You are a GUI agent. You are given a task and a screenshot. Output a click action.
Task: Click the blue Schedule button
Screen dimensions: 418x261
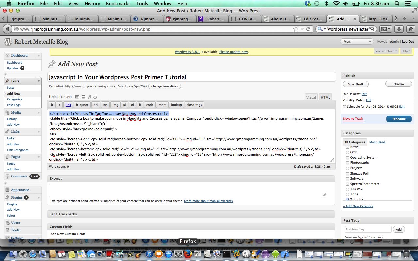coord(399,119)
